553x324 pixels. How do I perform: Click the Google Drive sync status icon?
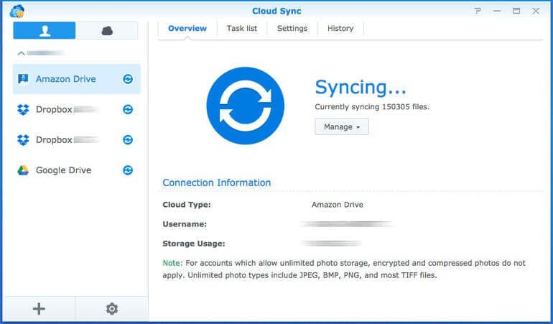click(x=128, y=170)
